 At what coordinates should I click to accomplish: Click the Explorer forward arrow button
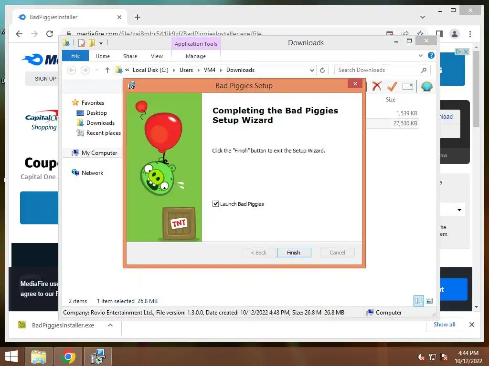click(85, 70)
